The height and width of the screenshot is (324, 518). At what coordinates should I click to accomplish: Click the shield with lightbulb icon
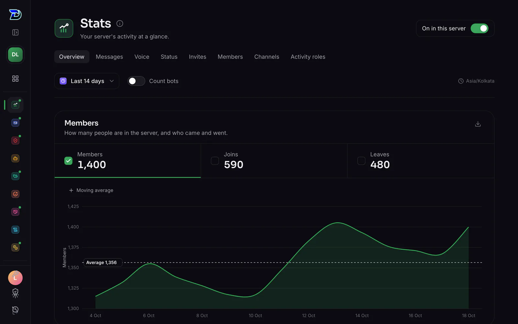(x=15, y=293)
